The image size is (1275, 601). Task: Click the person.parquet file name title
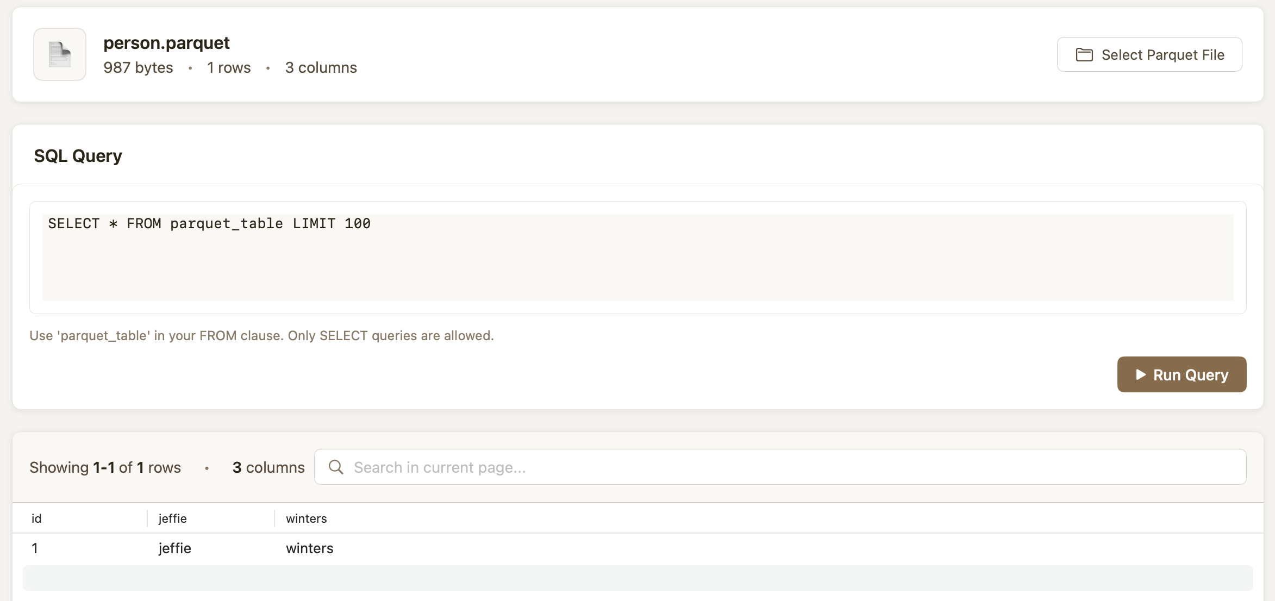pyautogui.click(x=166, y=43)
